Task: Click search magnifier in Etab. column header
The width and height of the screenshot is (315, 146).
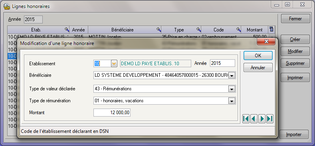Action: [x=67, y=30]
